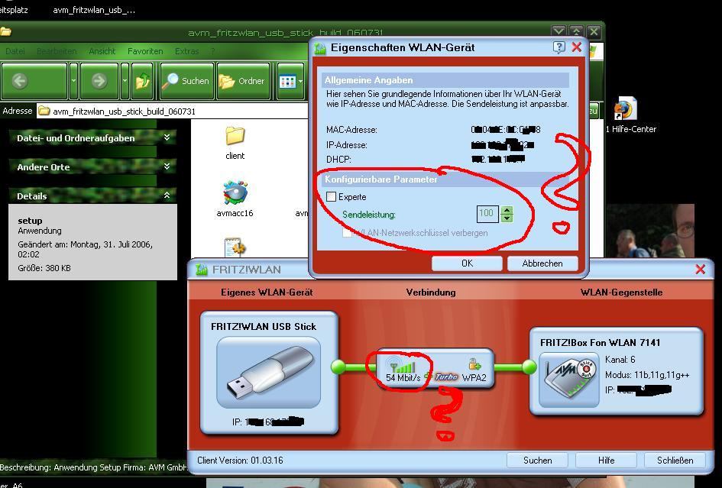Select the client folder icon
This screenshot has height=488, width=722.
(235, 136)
